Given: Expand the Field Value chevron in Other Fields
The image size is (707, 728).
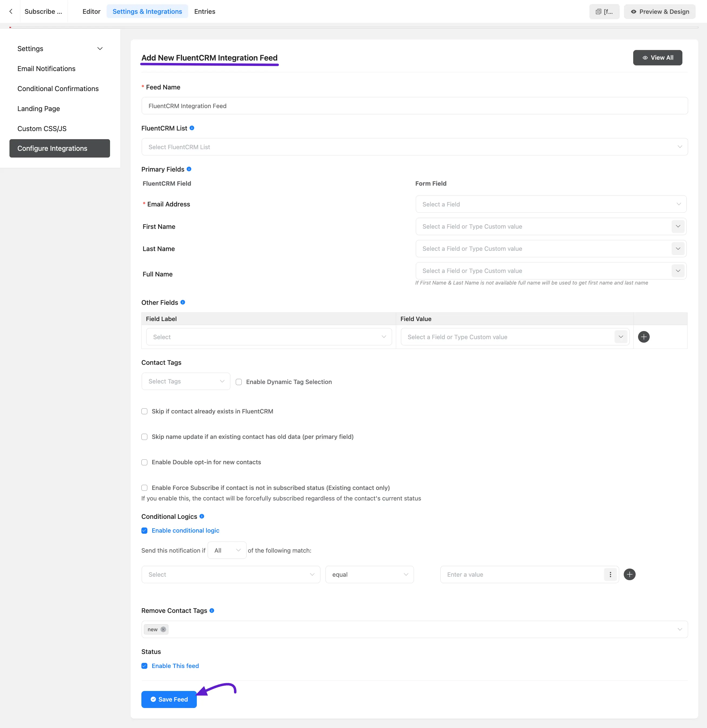Looking at the screenshot, I should tap(621, 337).
